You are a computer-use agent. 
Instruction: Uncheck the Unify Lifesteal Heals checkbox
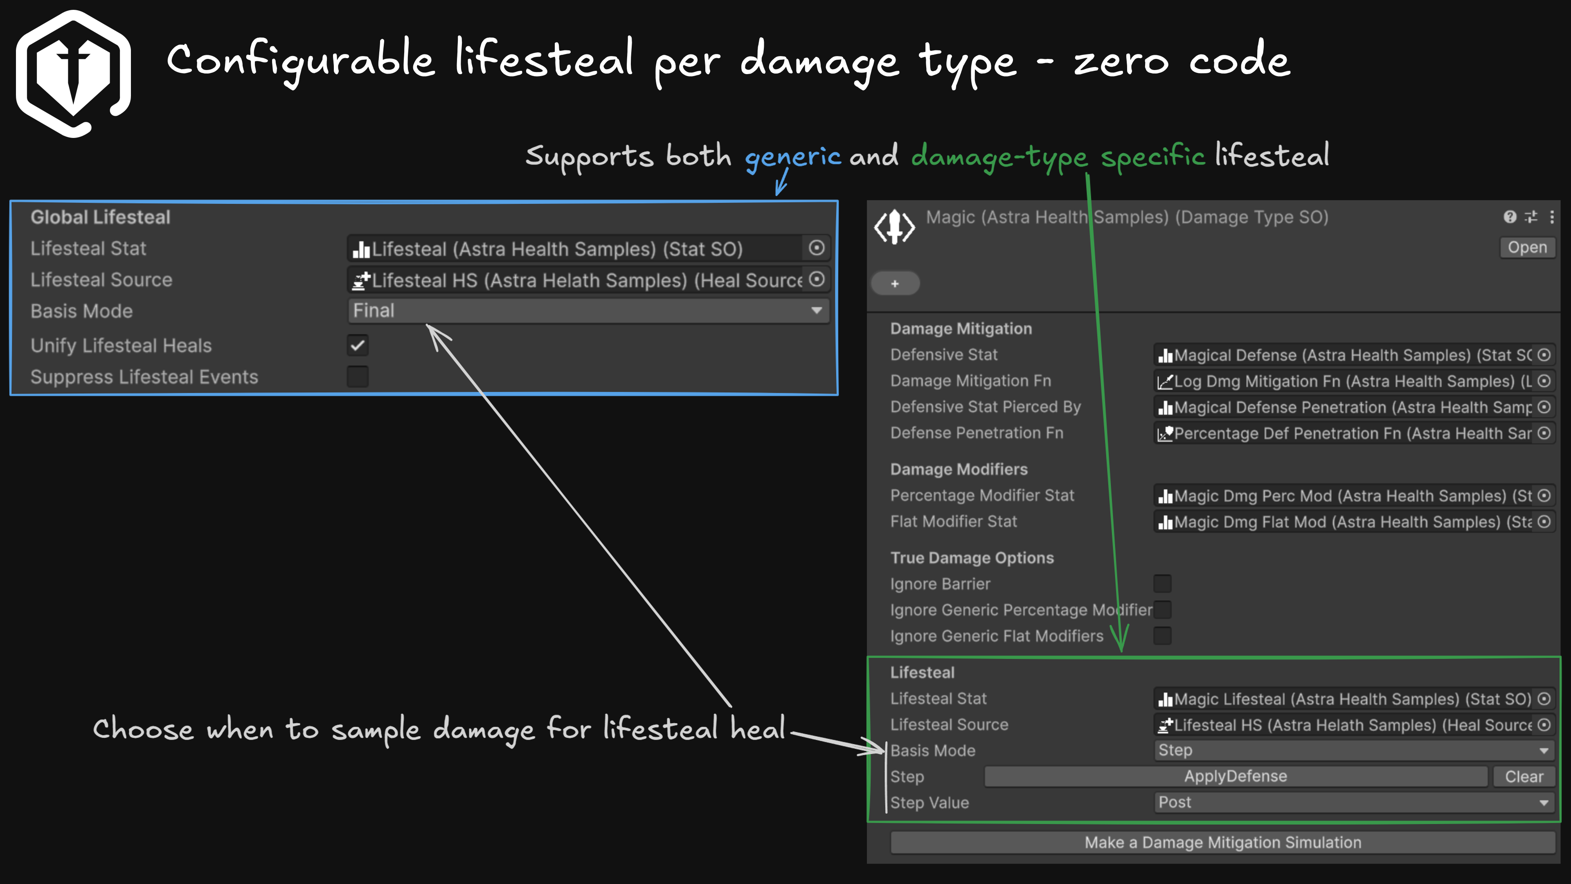tap(358, 345)
